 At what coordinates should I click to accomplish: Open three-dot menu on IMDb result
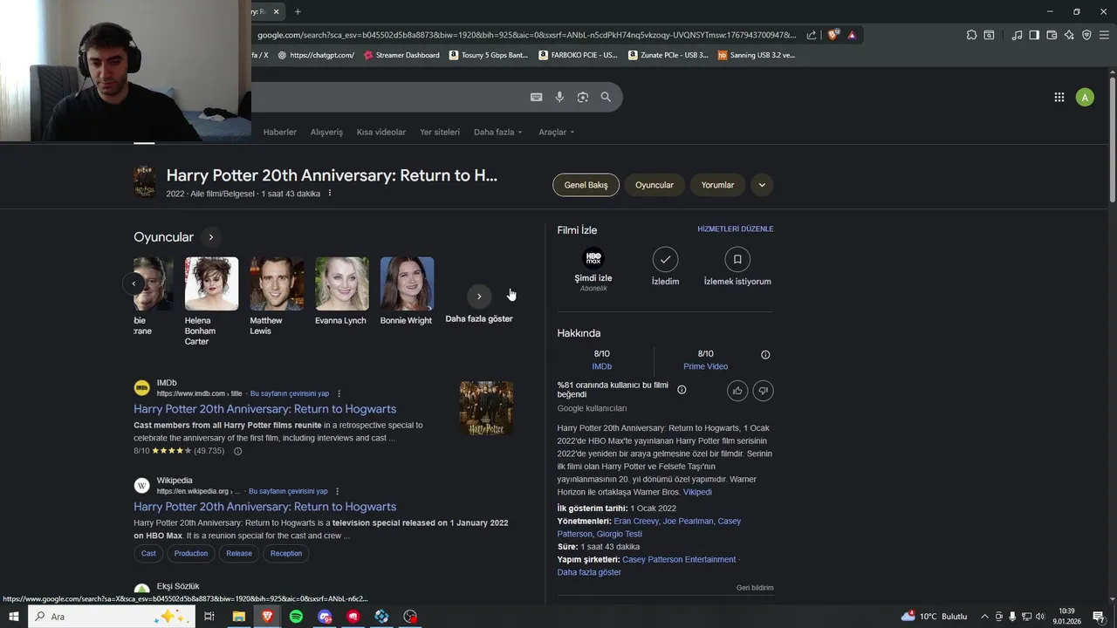(x=339, y=393)
